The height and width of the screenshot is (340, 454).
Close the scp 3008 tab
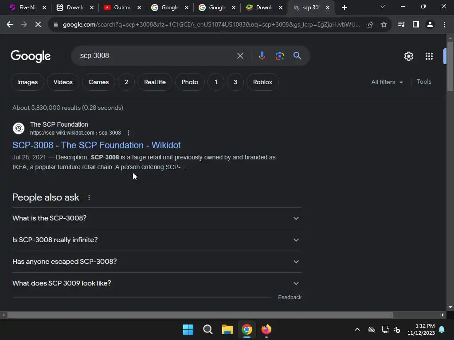click(328, 8)
